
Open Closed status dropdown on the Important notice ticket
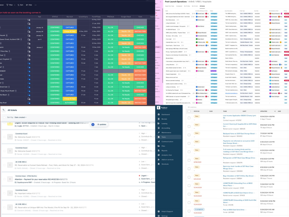[x=144, y=196]
